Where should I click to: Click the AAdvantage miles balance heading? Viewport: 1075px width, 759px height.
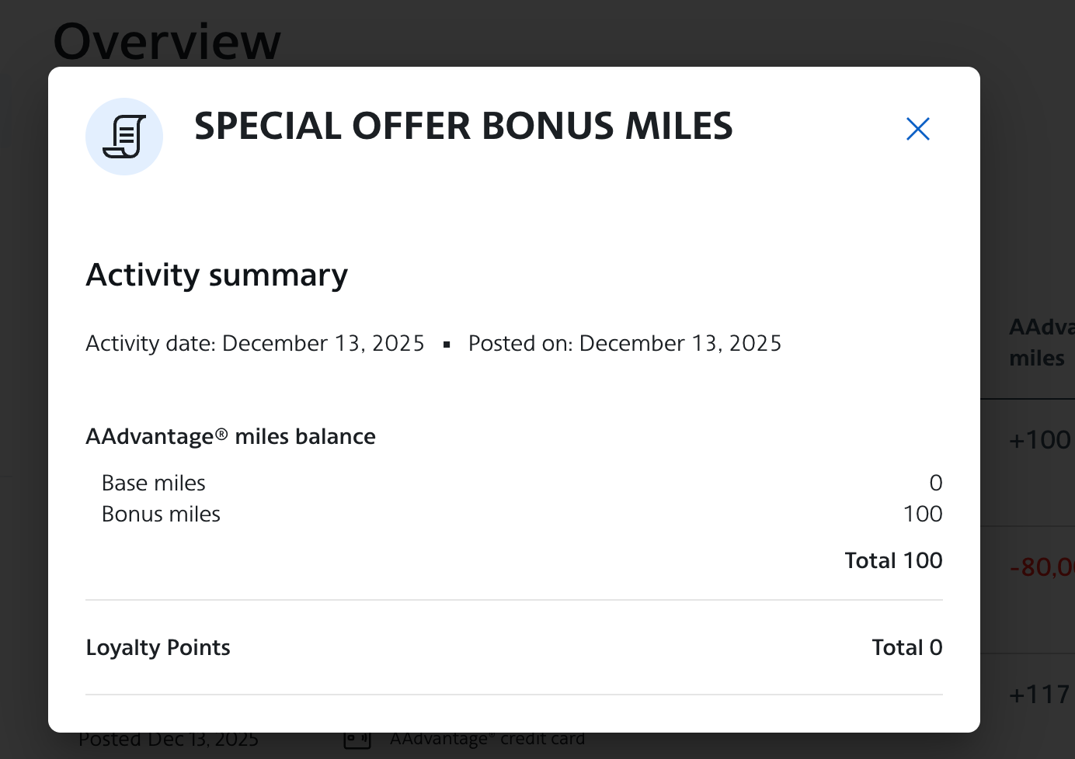tap(231, 436)
